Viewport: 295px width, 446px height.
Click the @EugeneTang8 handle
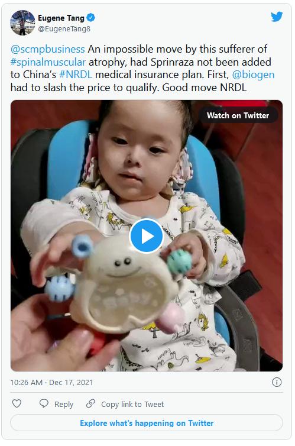[x=64, y=29]
